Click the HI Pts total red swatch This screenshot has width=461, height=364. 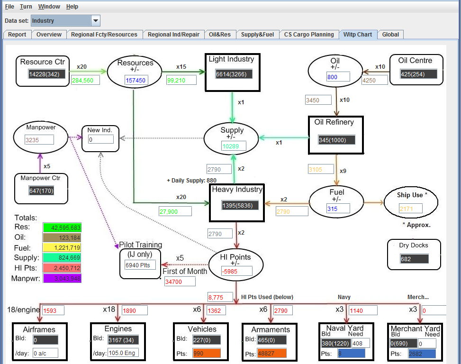point(62,268)
